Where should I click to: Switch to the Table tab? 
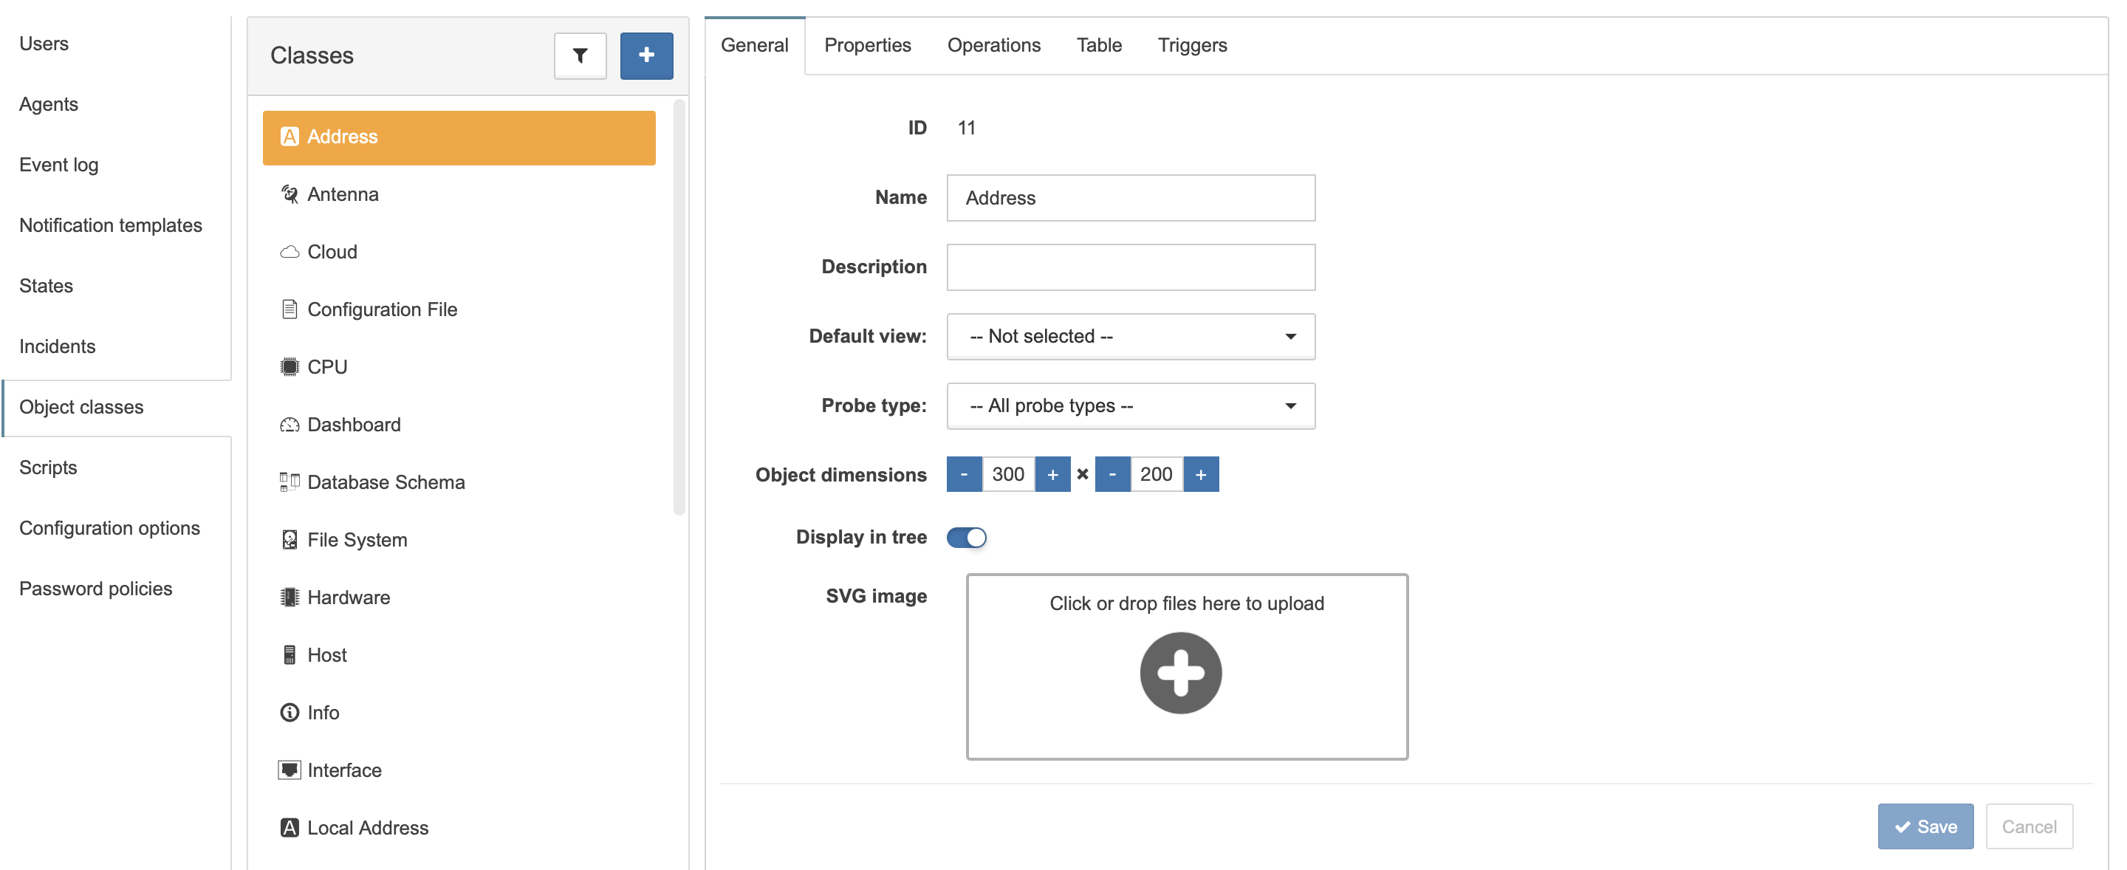(x=1098, y=45)
